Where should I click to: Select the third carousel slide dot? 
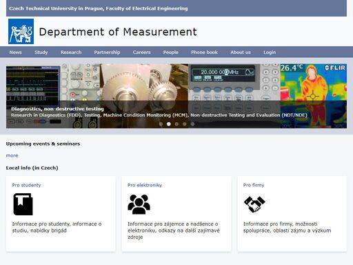coord(176,124)
